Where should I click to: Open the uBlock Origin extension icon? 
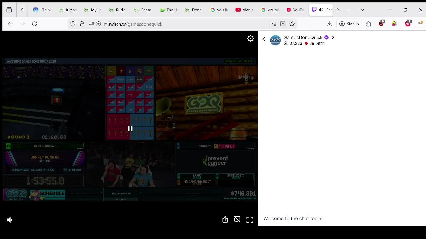pos(381,23)
